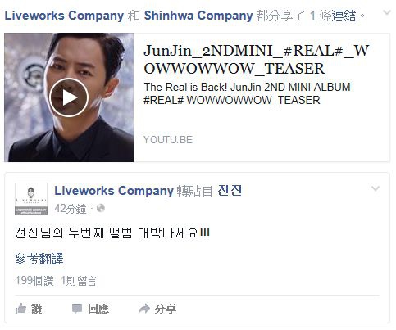This screenshot has height=330, width=396.
Task: Click the YOUTU.BE source link
Action: [x=168, y=140]
